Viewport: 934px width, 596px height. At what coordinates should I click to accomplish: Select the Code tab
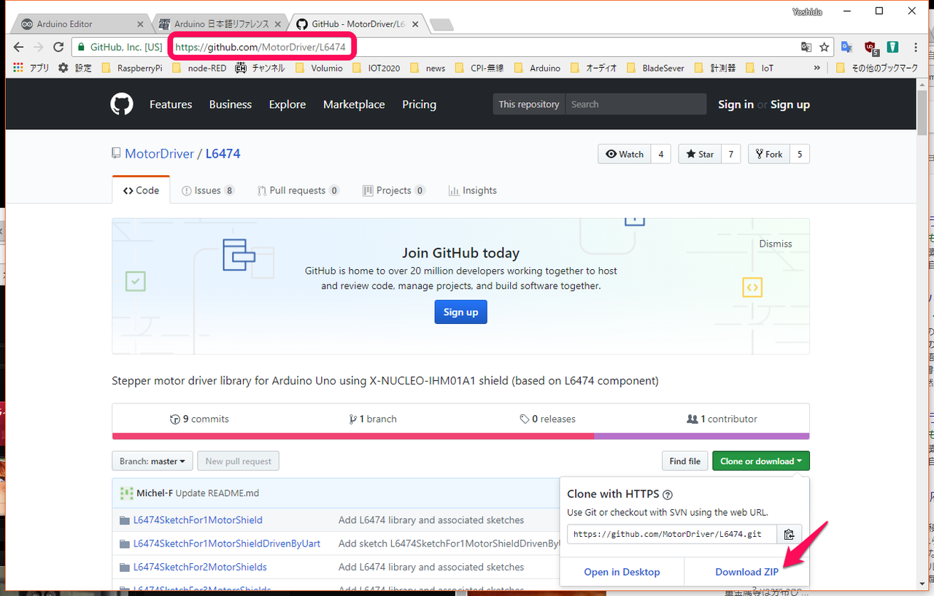pyautogui.click(x=141, y=190)
